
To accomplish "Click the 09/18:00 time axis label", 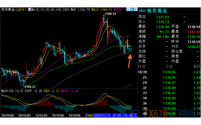I will 24,116.
